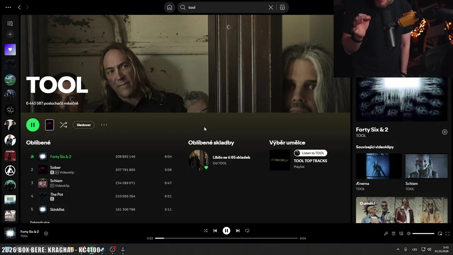Image resolution: width=453 pixels, height=255 pixels.
Task: Add current track to playlist in bottom bar
Action: point(46,233)
